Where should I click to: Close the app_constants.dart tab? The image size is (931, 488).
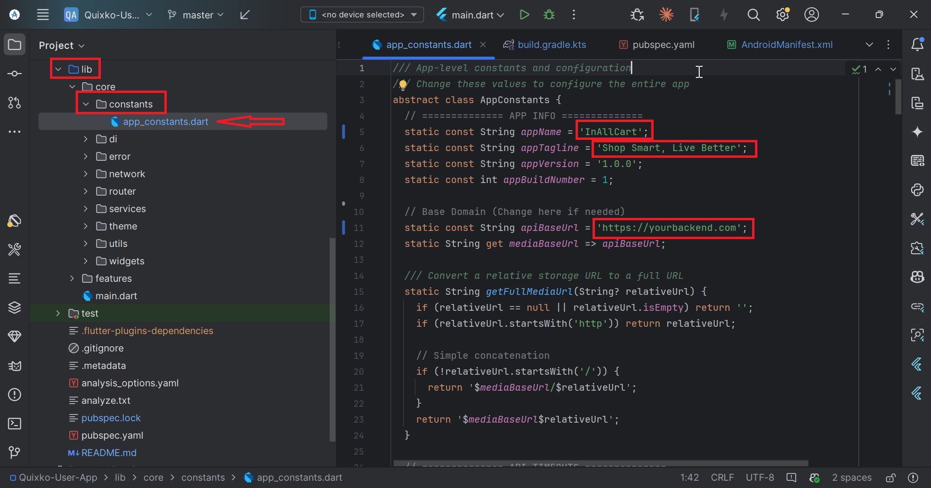click(483, 45)
